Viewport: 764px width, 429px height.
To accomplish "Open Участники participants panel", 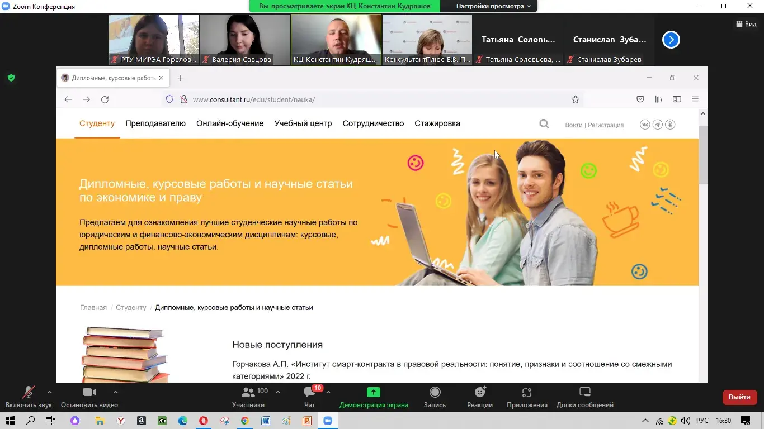I will pos(248,397).
